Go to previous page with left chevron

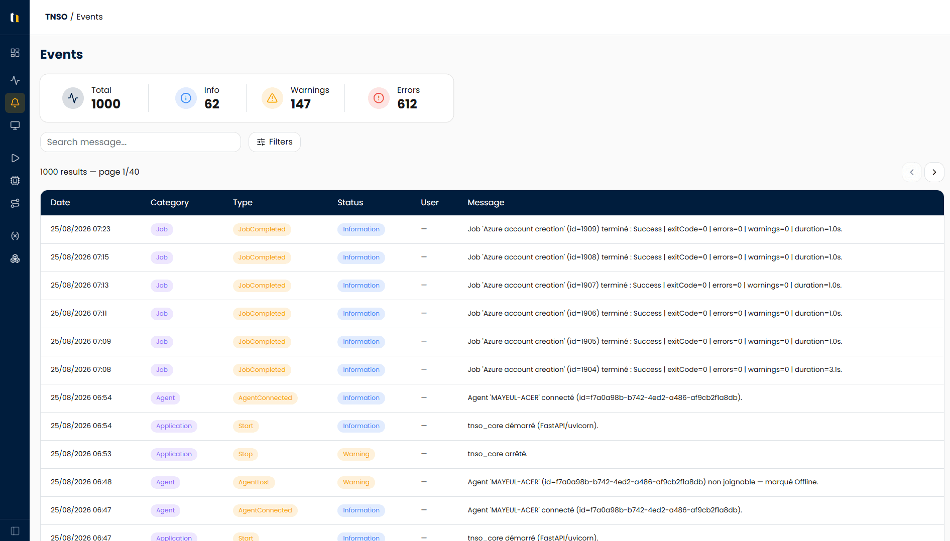click(911, 172)
